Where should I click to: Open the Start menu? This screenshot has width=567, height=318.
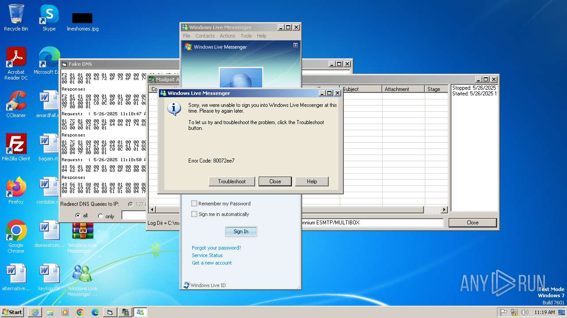12,312
